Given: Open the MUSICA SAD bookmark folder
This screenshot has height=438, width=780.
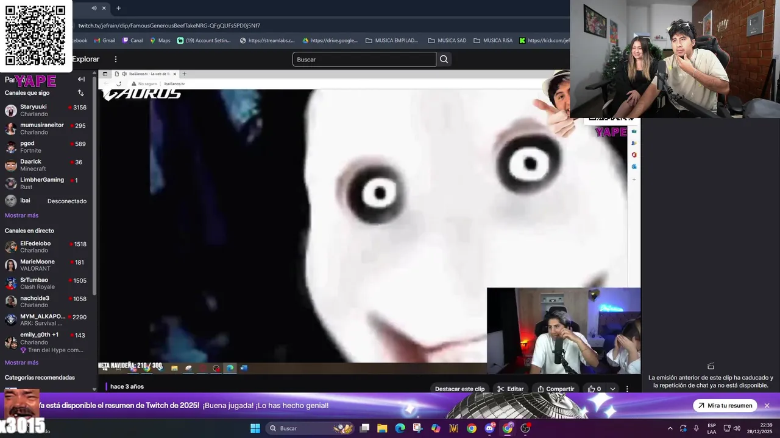Looking at the screenshot, I should [447, 41].
